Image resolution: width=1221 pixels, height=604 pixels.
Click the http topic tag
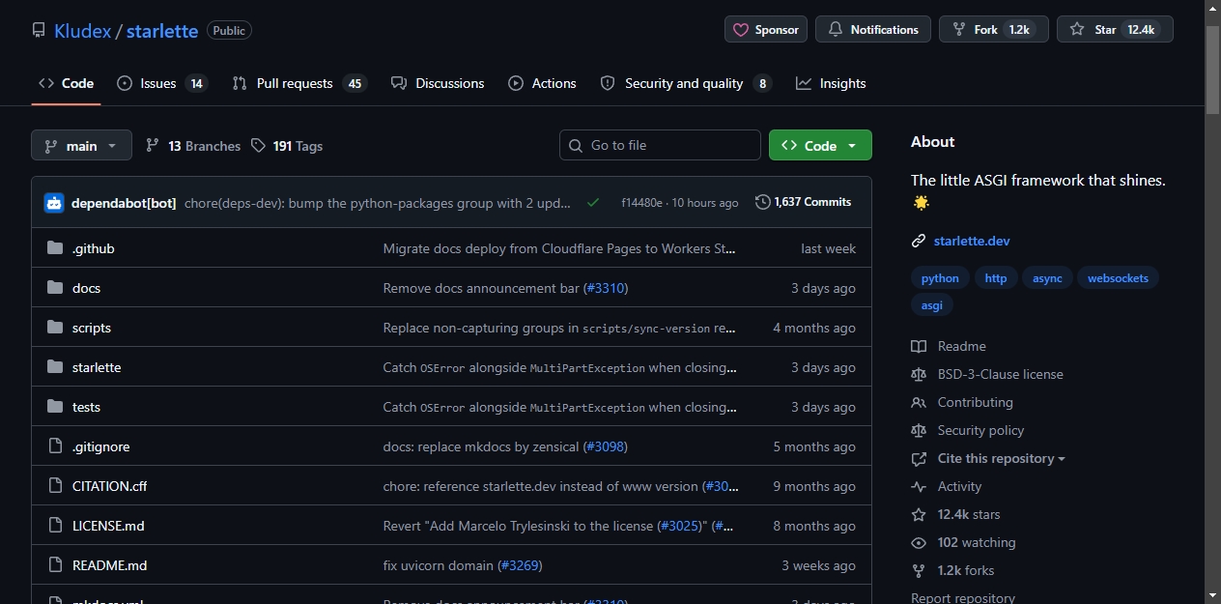pyautogui.click(x=995, y=278)
